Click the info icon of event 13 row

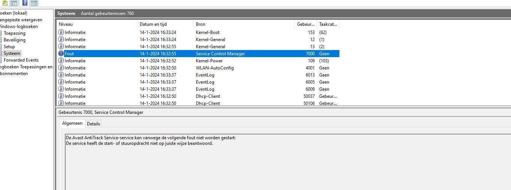pos(61,46)
